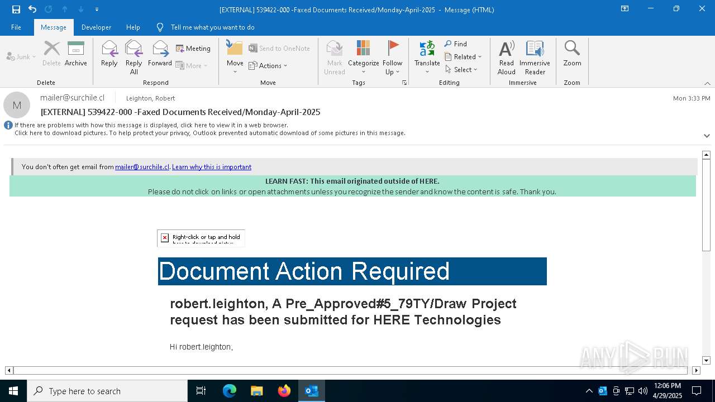Viewport: 715px width, 402px height.
Task: Click the Tell me what you want to do box
Action: tap(212, 27)
